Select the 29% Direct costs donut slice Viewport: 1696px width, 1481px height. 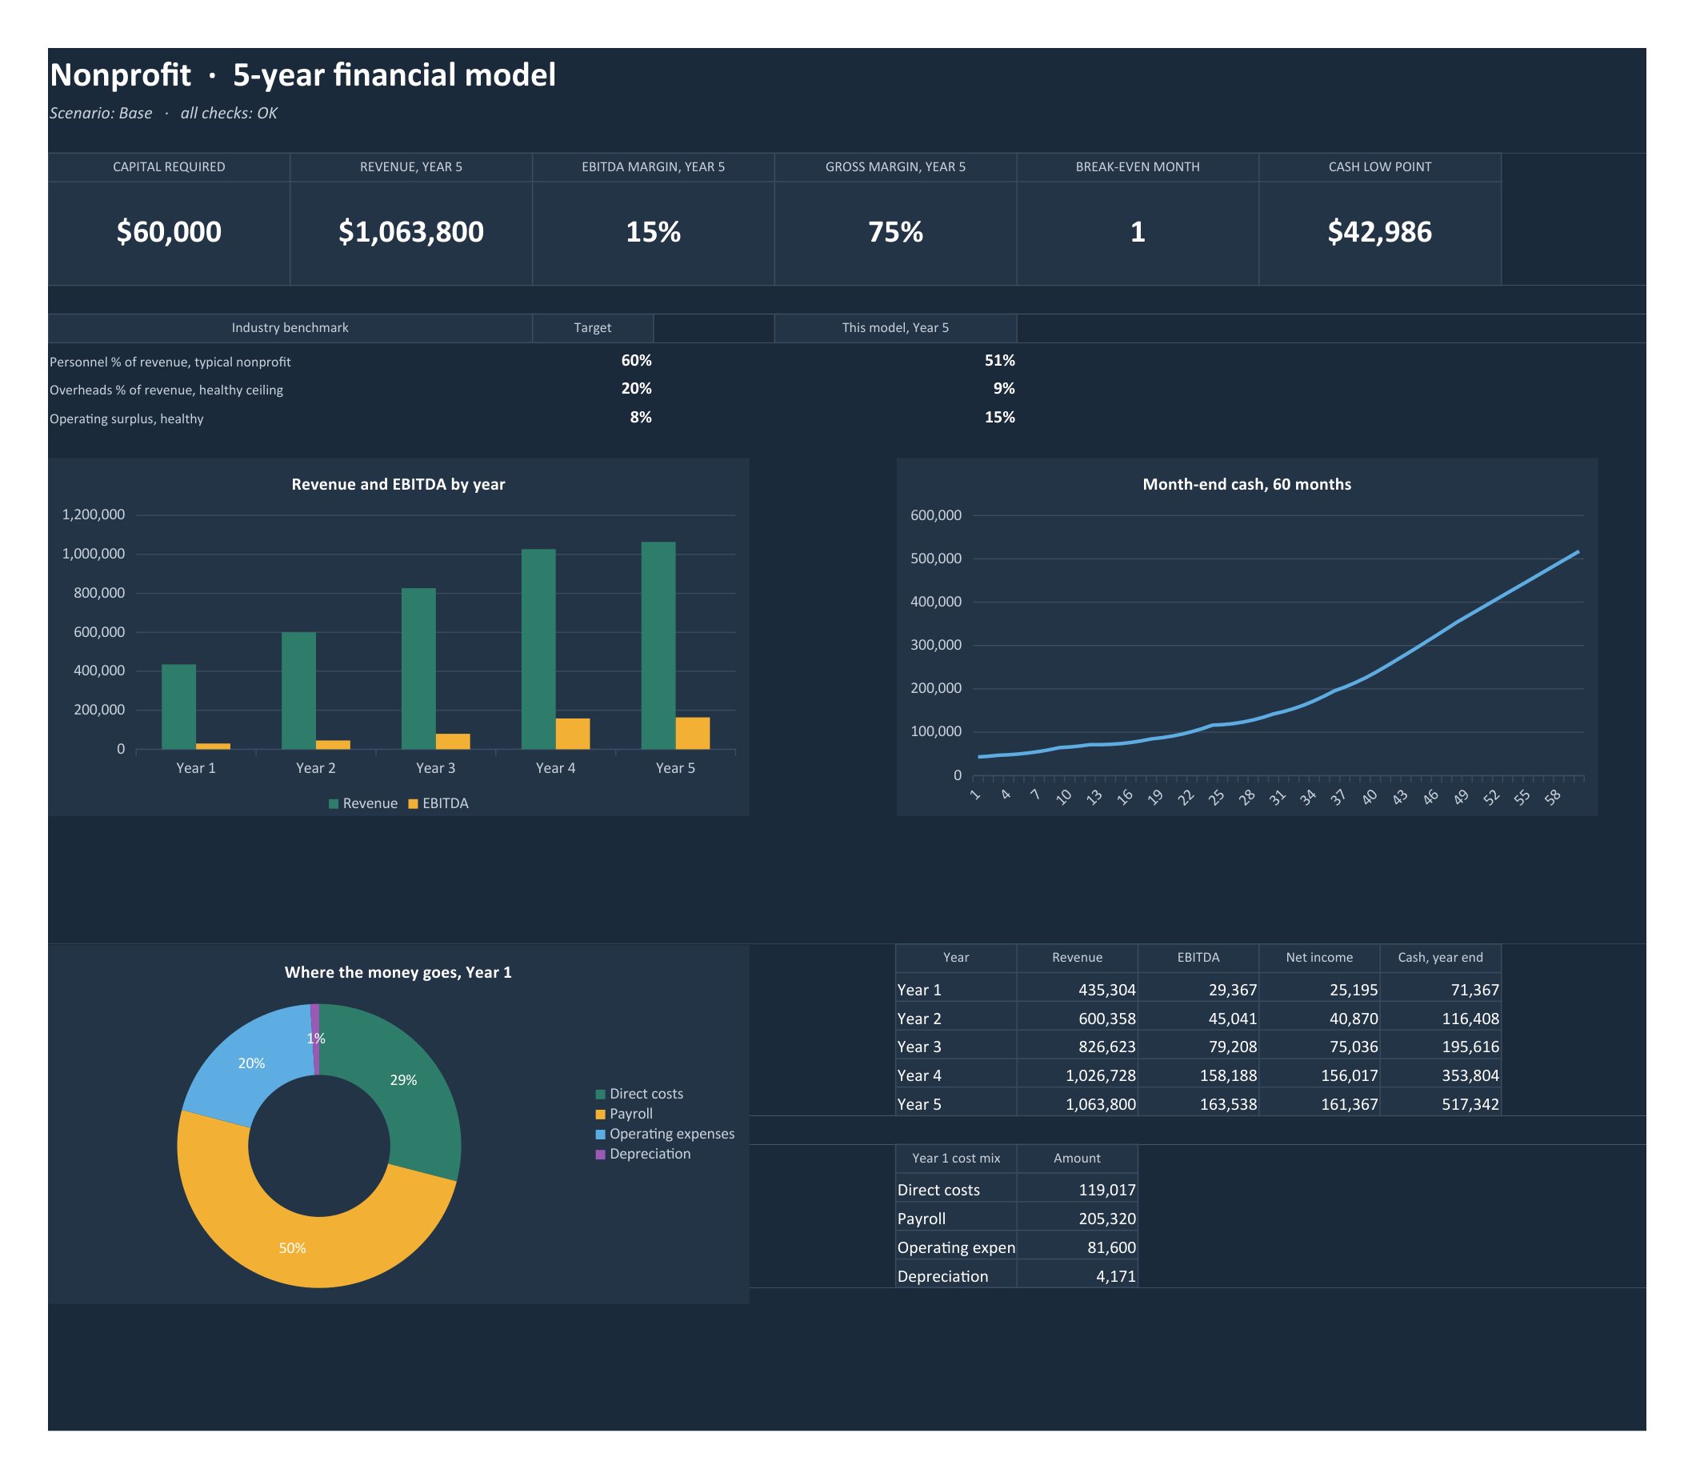(x=405, y=1083)
